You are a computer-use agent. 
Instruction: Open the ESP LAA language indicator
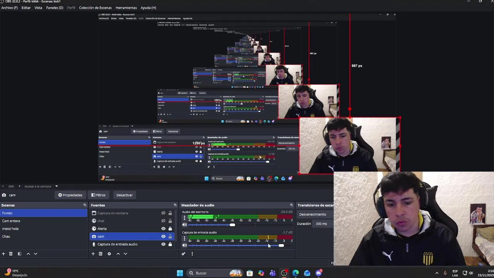[x=455, y=273]
